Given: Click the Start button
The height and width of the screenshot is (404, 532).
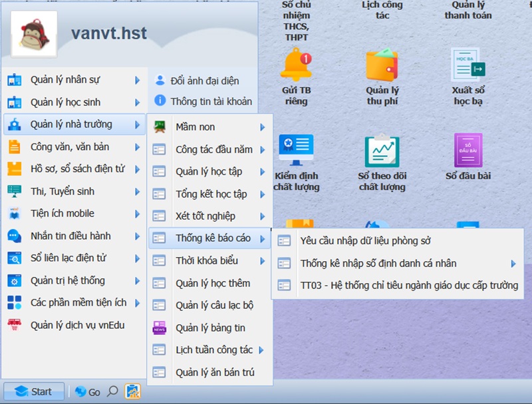Looking at the screenshot, I should tap(34, 391).
